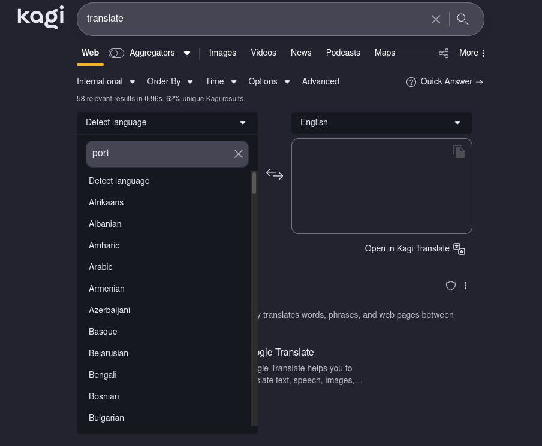The width and height of the screenshot is (542, 446).
Task: Clear the translate search query
Action: pos(436,19)
